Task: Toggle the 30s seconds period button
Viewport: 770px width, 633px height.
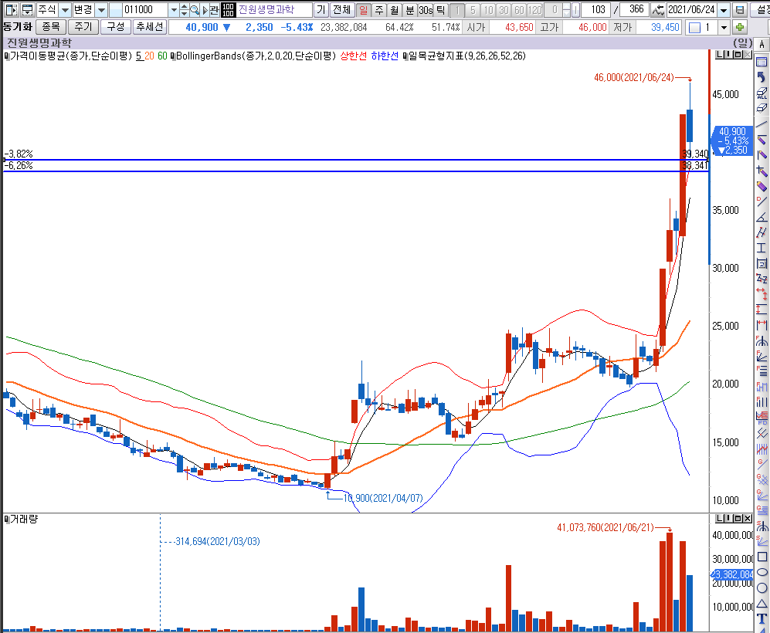Action: click(426, 10)
